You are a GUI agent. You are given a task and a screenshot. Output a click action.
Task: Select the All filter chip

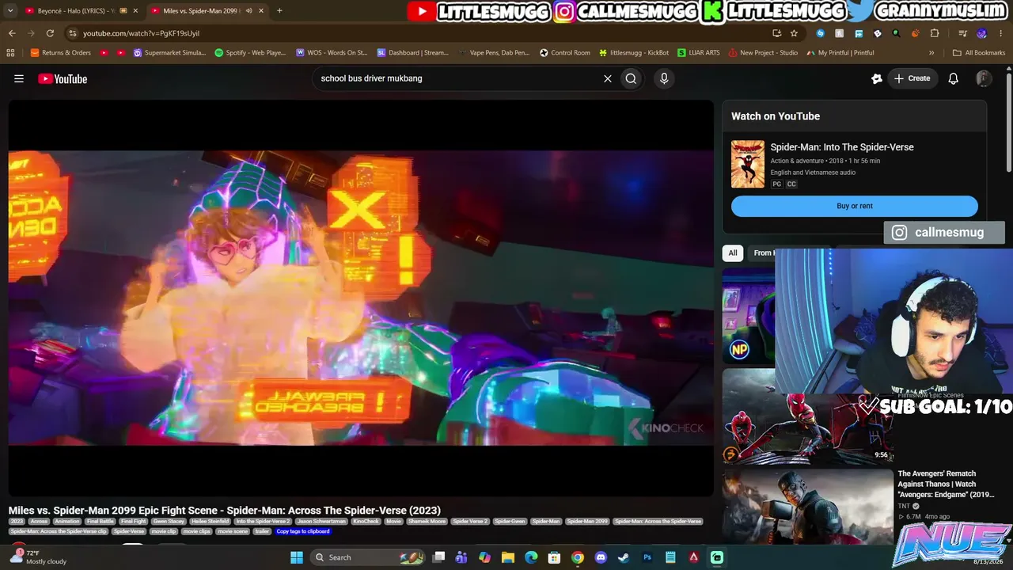(x=733, y=253)
